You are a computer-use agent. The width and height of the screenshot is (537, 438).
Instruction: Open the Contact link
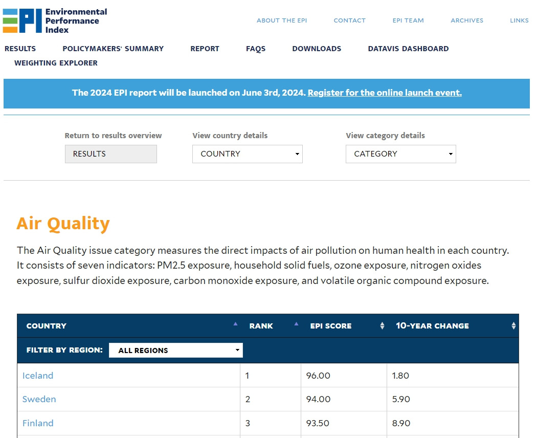tap(350, 20)
